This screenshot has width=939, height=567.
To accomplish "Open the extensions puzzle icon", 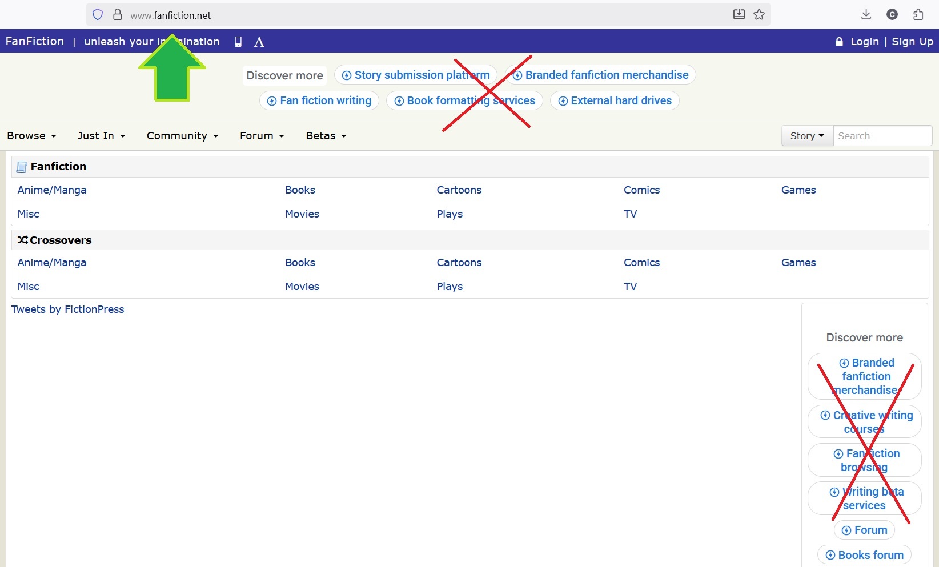I will pos(918,15).
